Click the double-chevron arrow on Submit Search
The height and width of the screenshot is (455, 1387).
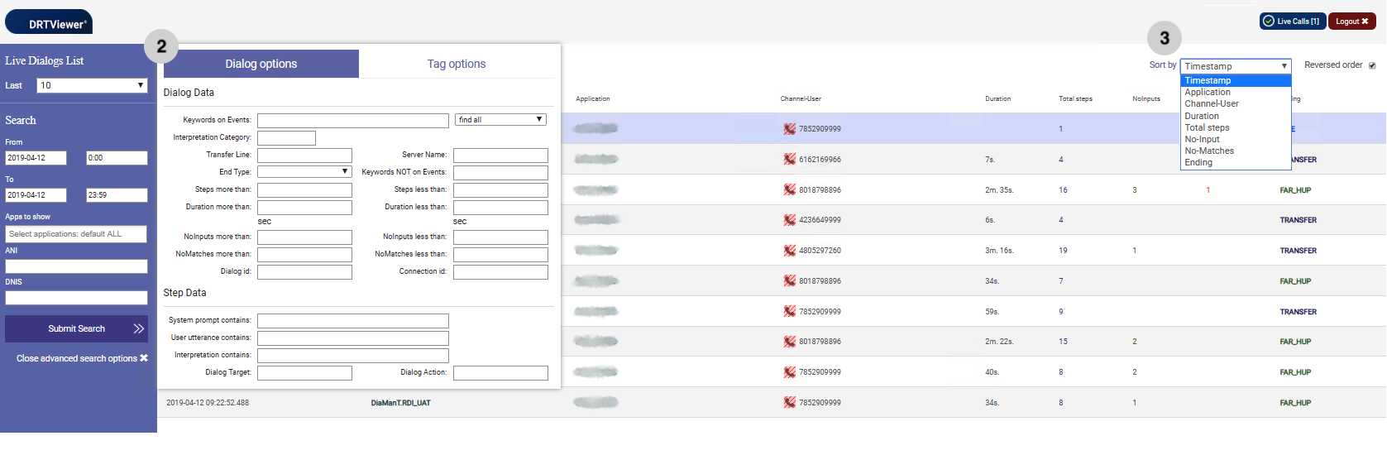point(138,328)
